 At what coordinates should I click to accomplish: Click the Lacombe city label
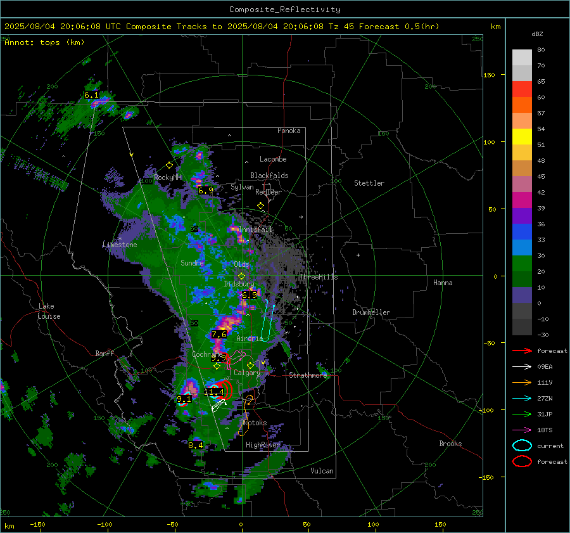point(273,159)
